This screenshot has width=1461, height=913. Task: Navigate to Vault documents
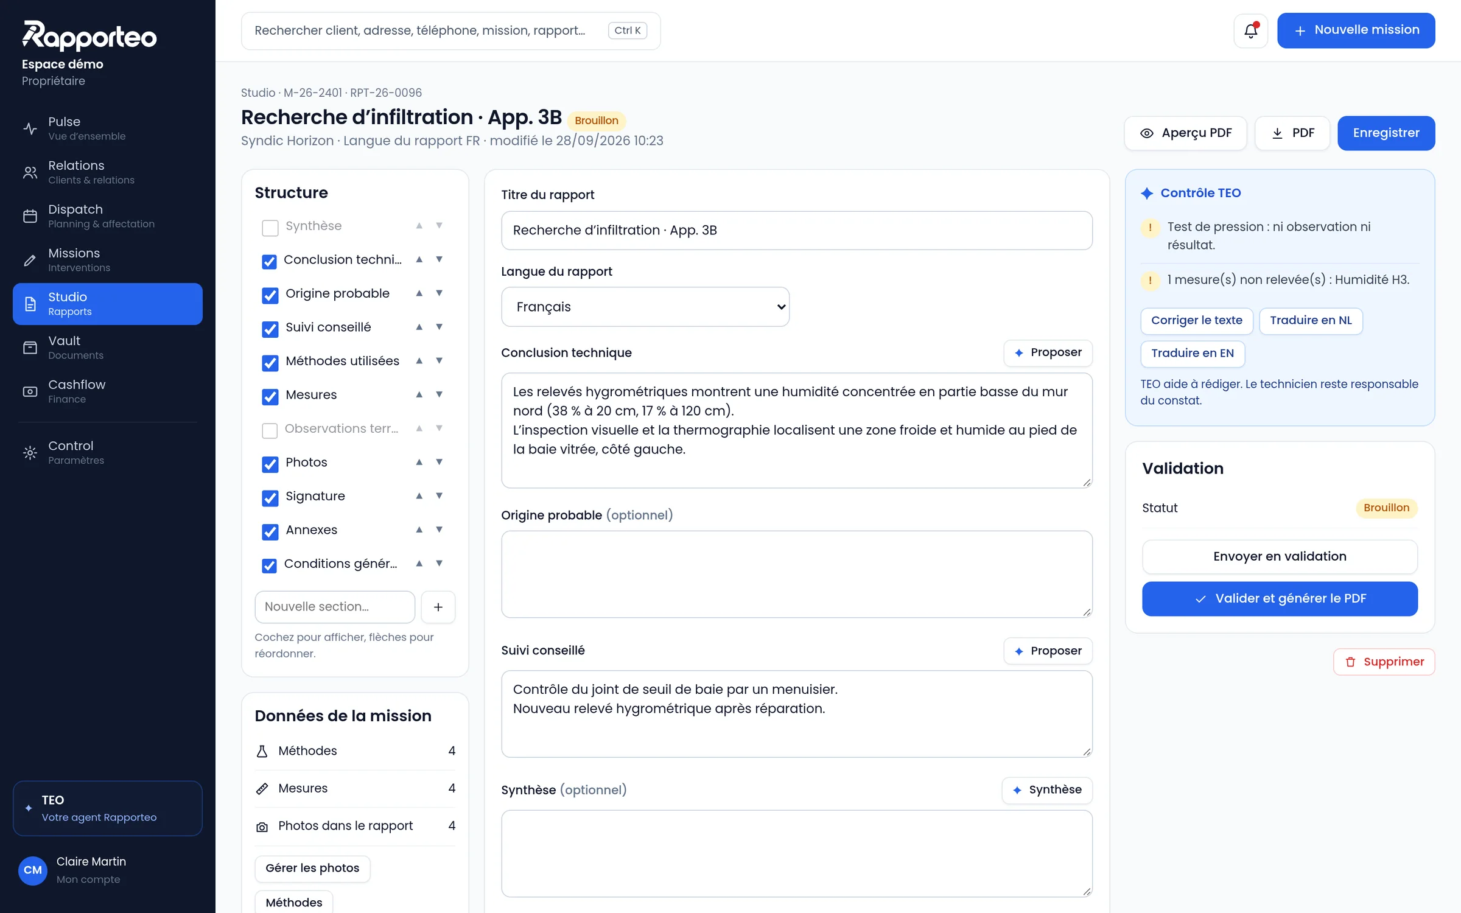[x=108, y=348]
